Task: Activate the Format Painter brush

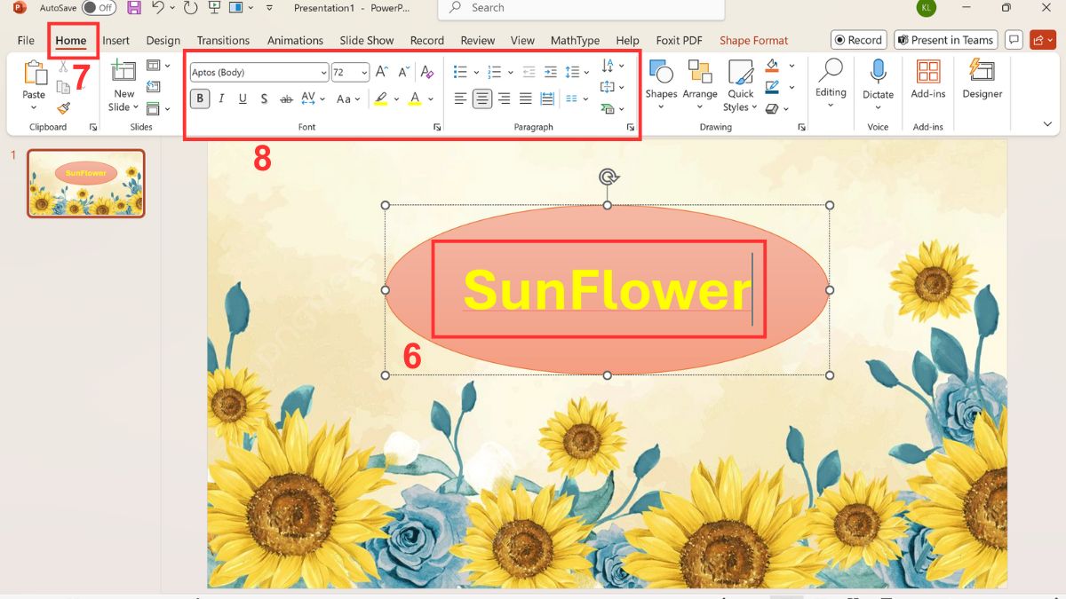Action: [x=63, y=108]
